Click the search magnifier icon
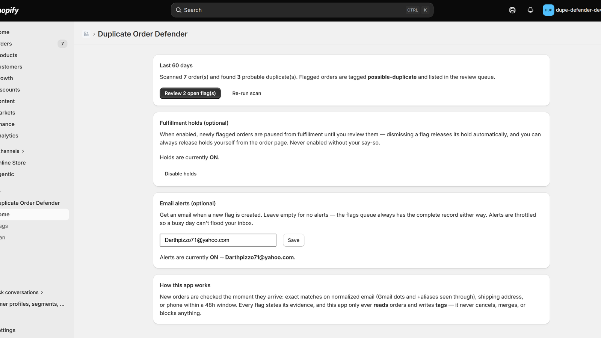Image resolution: width=601 pixels, height=338 pixels. 178,10
